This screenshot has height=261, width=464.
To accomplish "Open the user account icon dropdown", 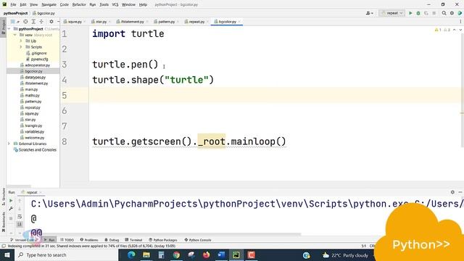I will pos(369,13).
